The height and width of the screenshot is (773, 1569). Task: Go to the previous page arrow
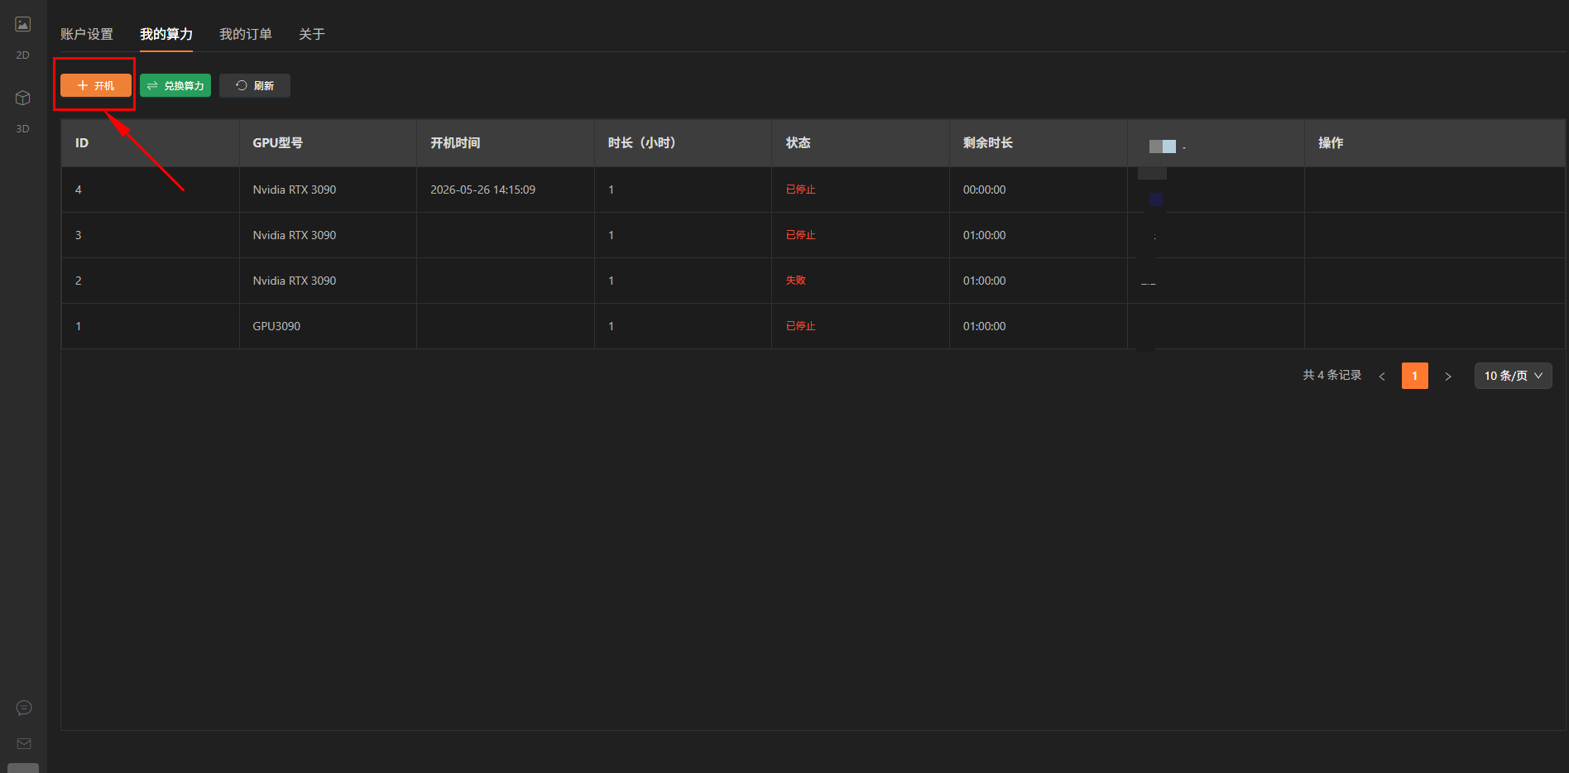point(1382,376)
